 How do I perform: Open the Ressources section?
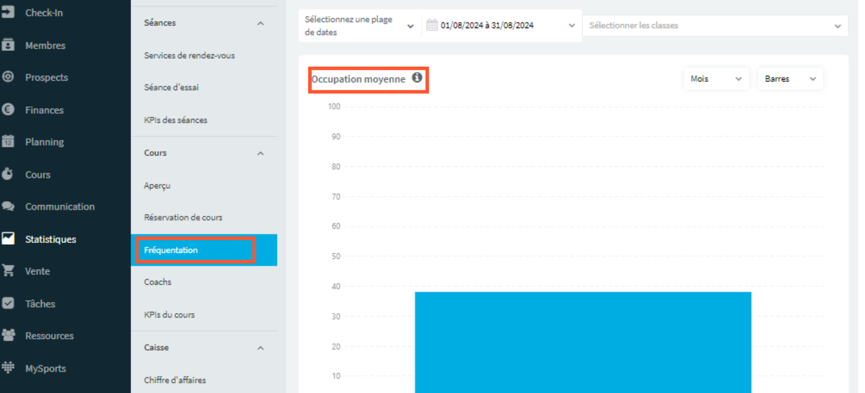tap(49, 336)
